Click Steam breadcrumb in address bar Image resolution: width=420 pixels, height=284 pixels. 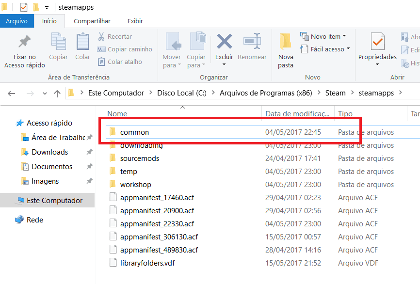click(x=335, y=93)
